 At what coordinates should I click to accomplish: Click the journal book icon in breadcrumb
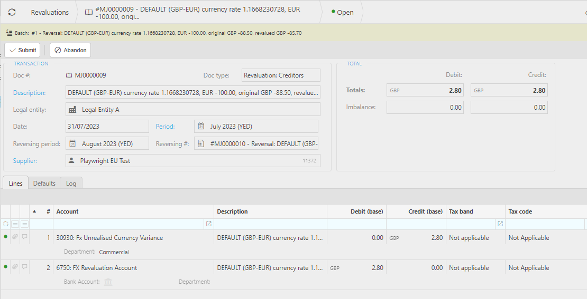pos(89,12)
